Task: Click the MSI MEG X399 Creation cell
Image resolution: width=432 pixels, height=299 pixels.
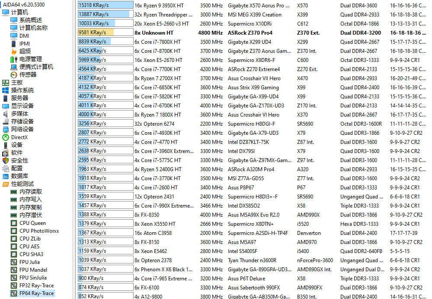Action: (255, 15)
